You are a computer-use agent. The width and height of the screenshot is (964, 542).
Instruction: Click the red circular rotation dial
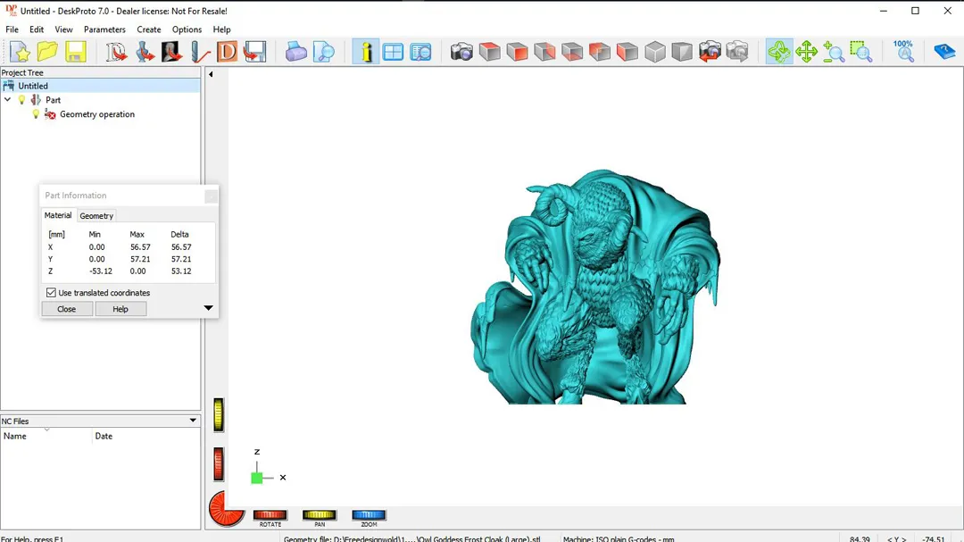coord(226,509)
